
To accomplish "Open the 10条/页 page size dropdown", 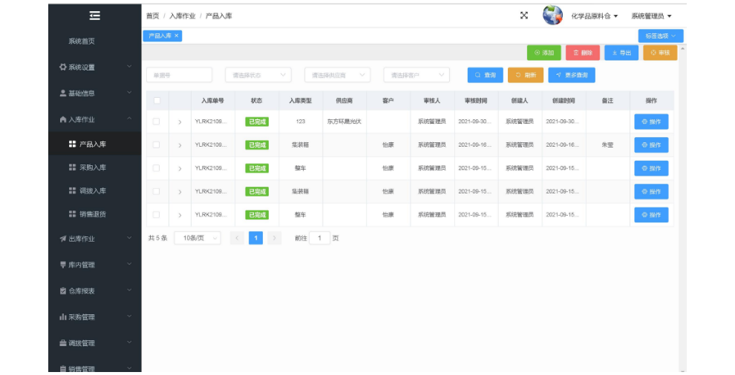I will [x=197, y=238].
